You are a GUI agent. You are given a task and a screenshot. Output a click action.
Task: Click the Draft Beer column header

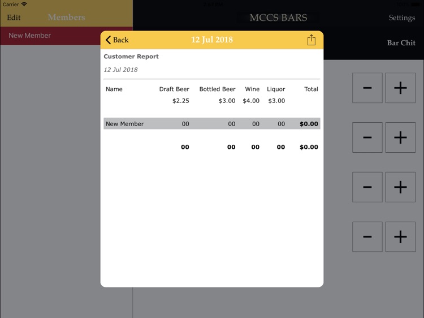pos(174,89)
